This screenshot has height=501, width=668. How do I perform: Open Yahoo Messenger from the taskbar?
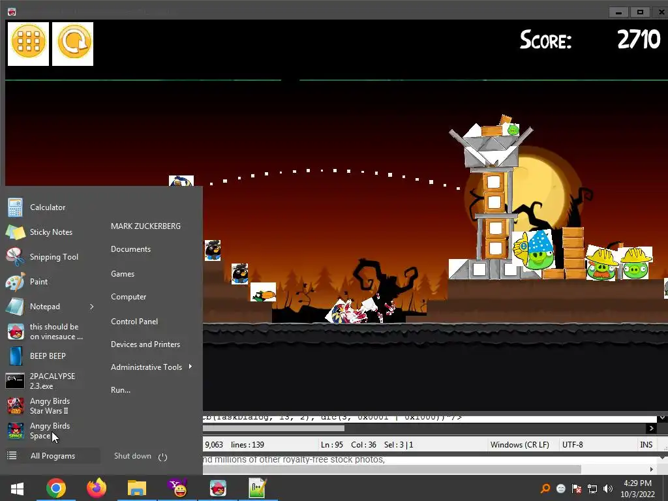coord(177,488)
